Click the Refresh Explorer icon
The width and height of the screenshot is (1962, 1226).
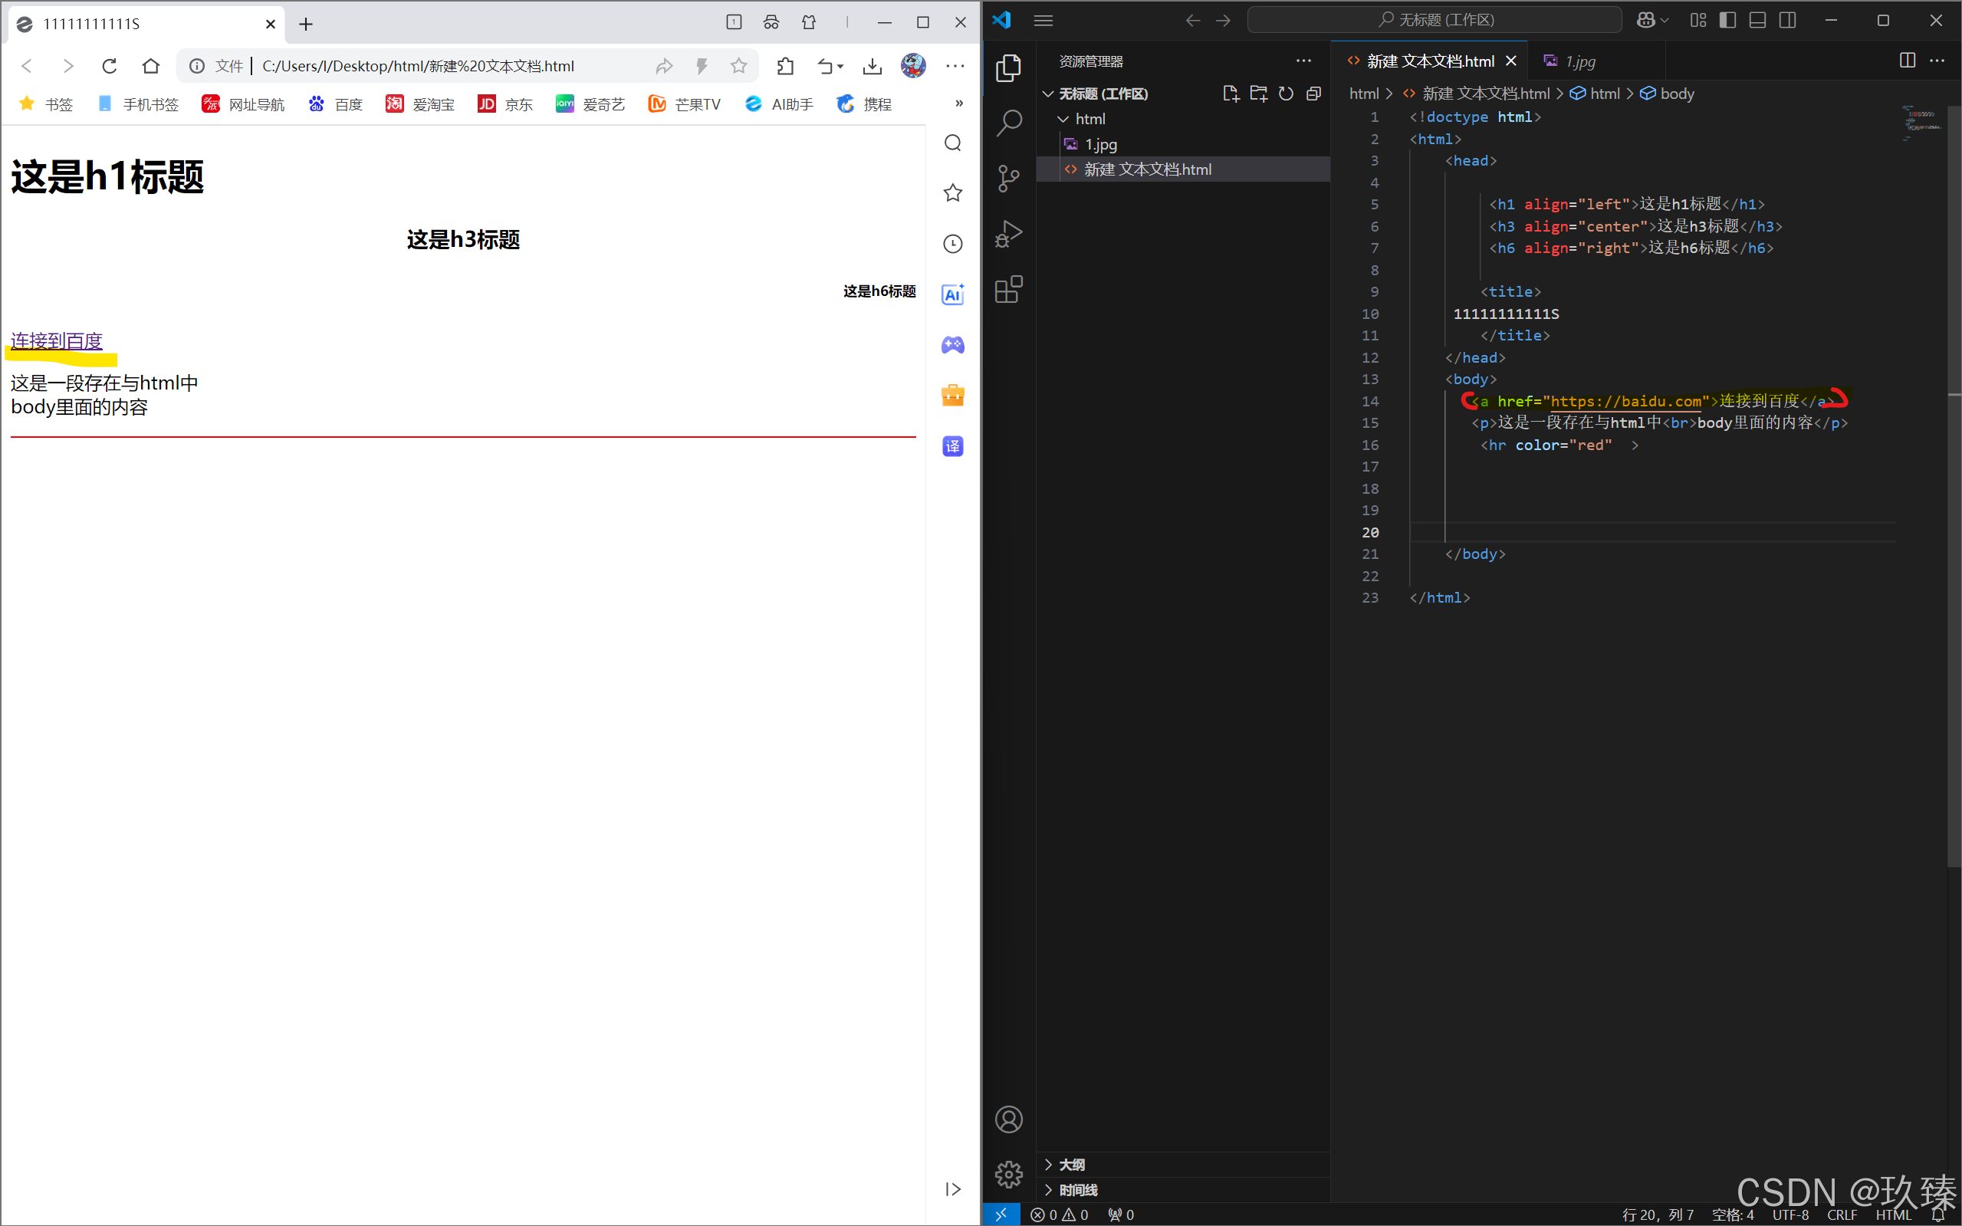click(1286, 94)
